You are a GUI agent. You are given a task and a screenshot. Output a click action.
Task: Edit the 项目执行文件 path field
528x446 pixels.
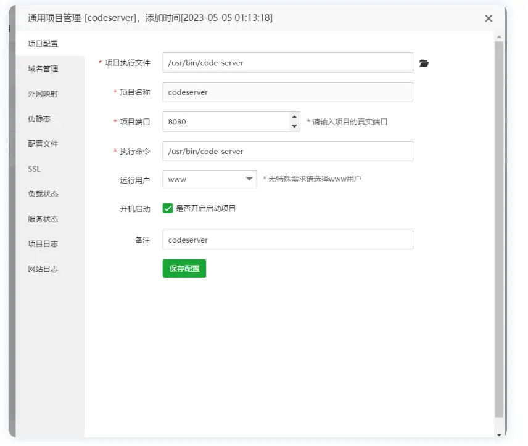(287, 62)
